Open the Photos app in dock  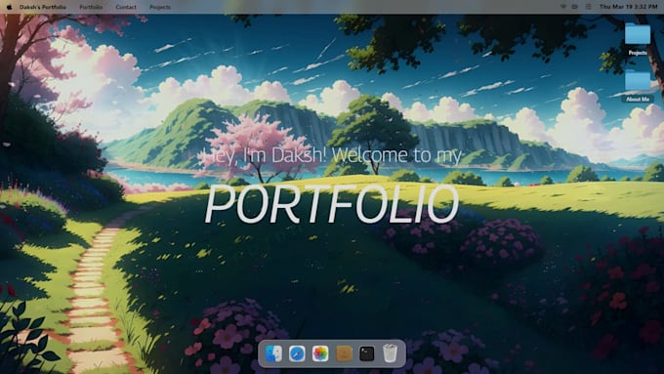[320, 353]
